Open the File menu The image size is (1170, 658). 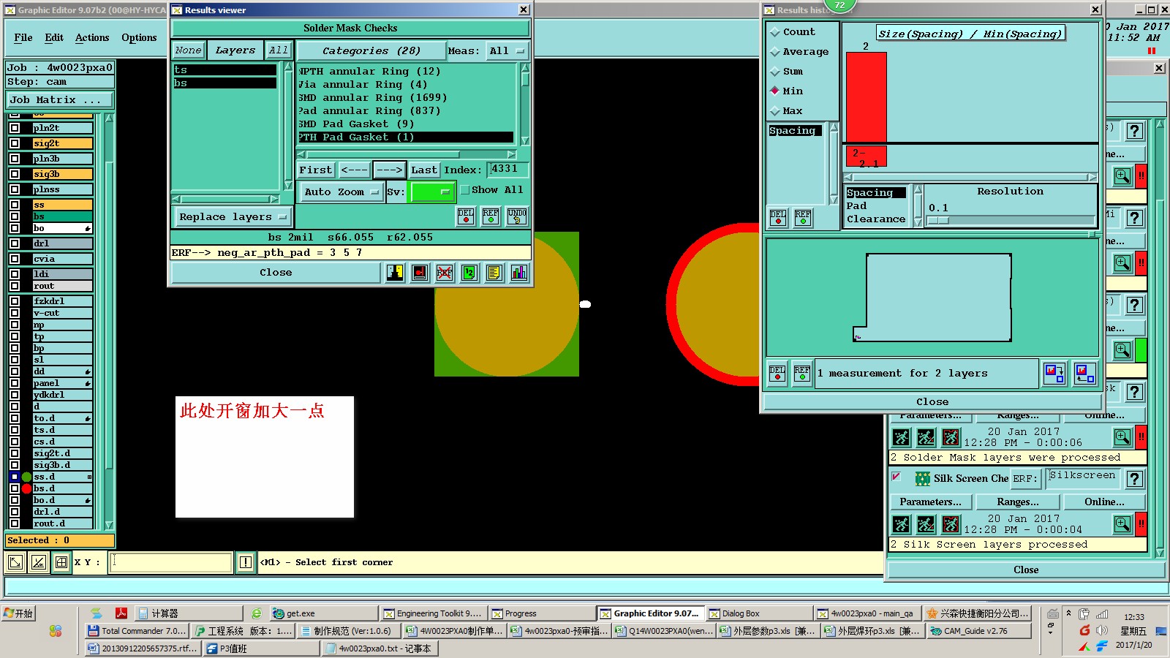[x=23, y=38]
